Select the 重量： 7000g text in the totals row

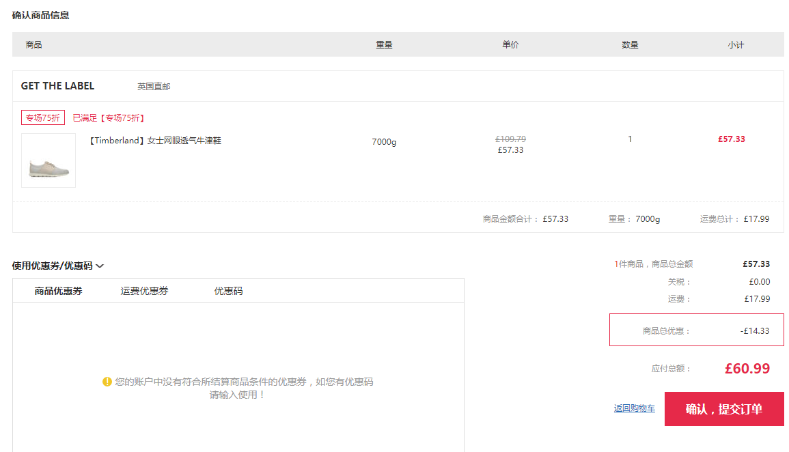pyautogui.click(x=634, y=219)
